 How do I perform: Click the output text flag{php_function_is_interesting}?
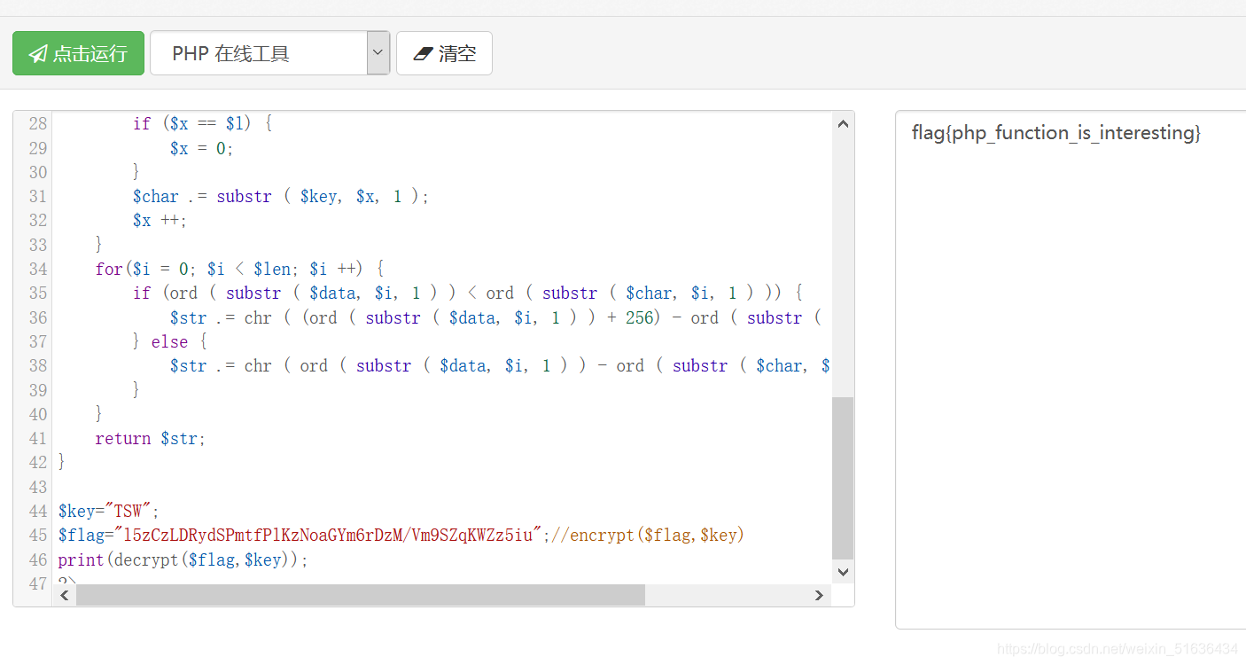[x=1056, y=133]
